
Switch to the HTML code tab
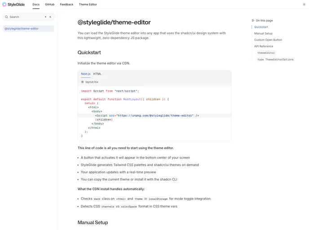tap(97, 74)
